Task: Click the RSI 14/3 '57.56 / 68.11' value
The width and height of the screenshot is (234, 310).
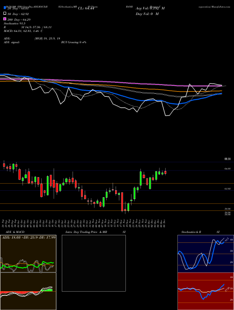Action: pyautogui.click(x=42, y=27)
